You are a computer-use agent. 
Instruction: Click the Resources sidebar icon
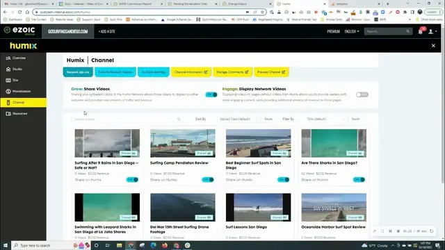tap(8, 114)
